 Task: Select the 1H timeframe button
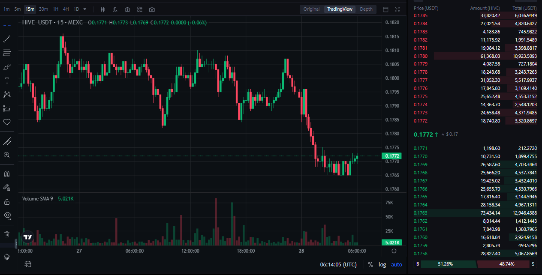56,9
